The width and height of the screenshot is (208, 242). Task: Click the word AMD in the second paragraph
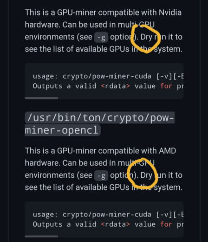[168, 151]
